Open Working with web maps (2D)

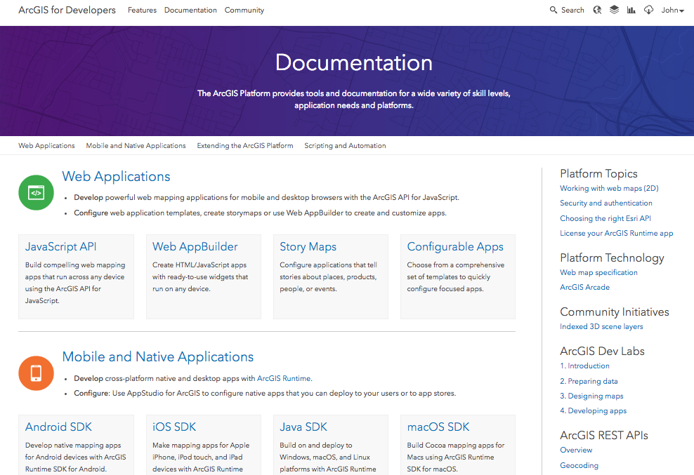pos(609,189)
